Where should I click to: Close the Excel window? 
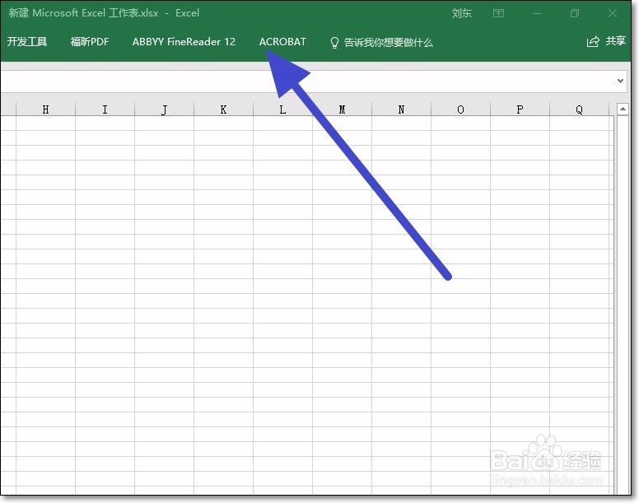point(612,13)
